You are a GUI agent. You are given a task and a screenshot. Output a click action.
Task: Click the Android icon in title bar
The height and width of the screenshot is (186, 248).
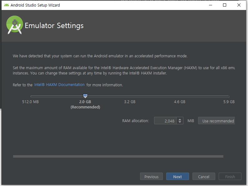coord(7,5)
